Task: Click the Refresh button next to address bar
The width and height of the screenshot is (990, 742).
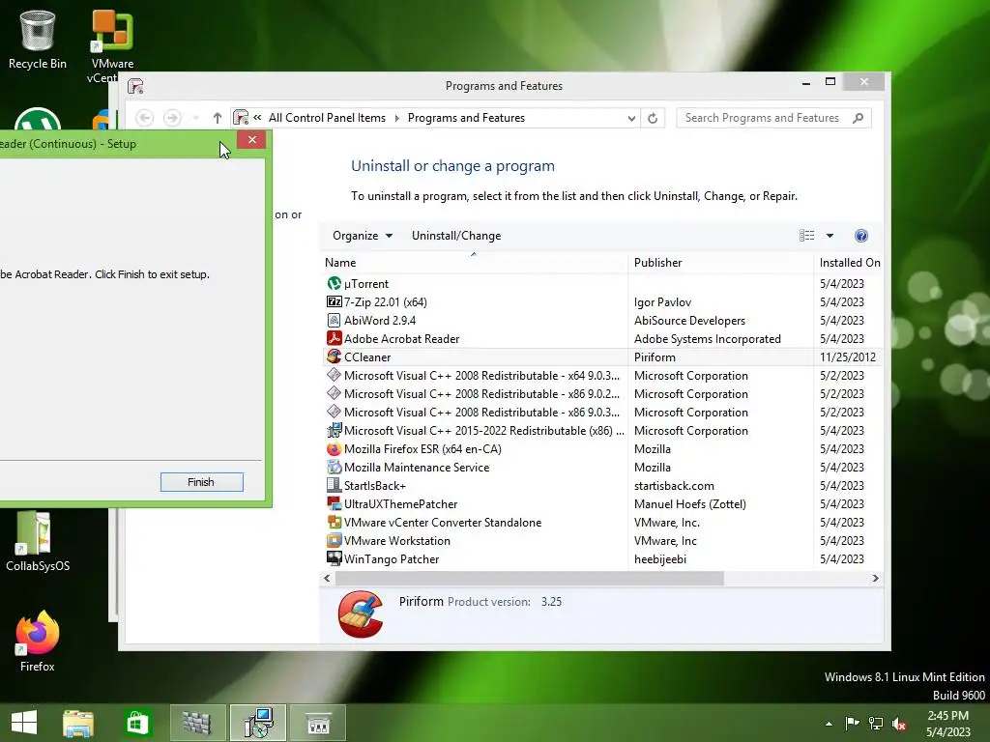Action: click(653, 118)
